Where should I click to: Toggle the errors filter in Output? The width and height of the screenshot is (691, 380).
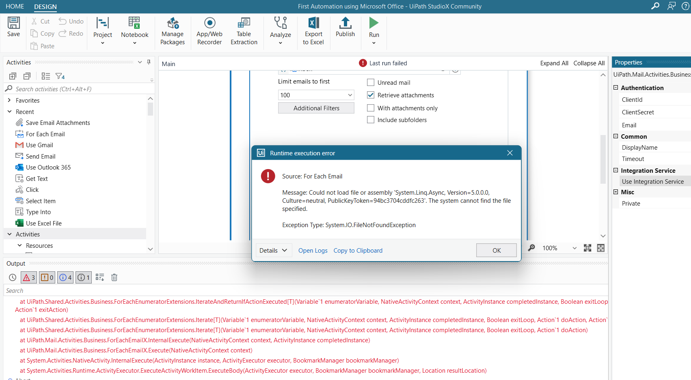(29, 277)
